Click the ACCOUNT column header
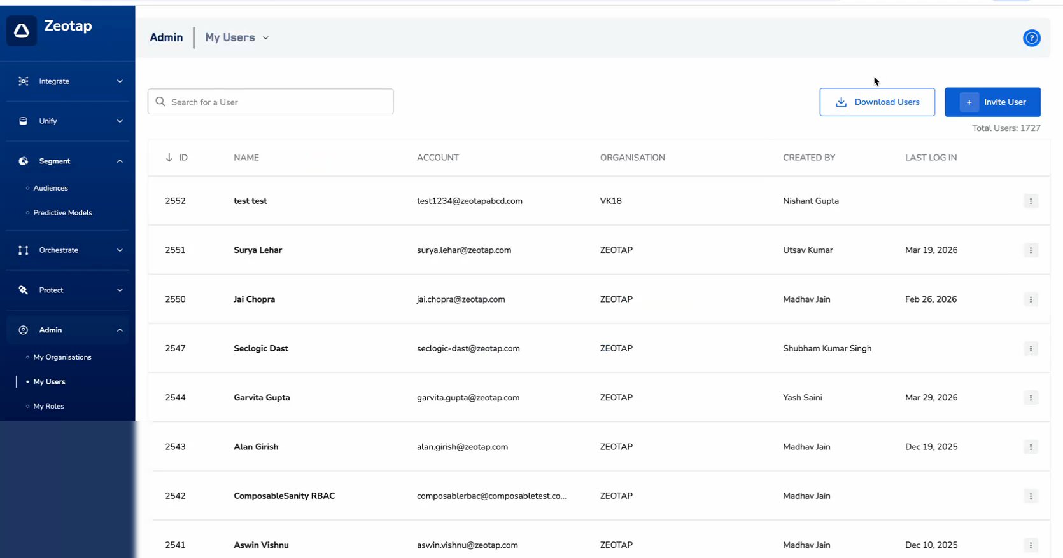Screen dimensions: 1063x558 point(438,158)
